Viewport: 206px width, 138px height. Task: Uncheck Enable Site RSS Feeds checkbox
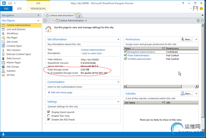[49, 120]
